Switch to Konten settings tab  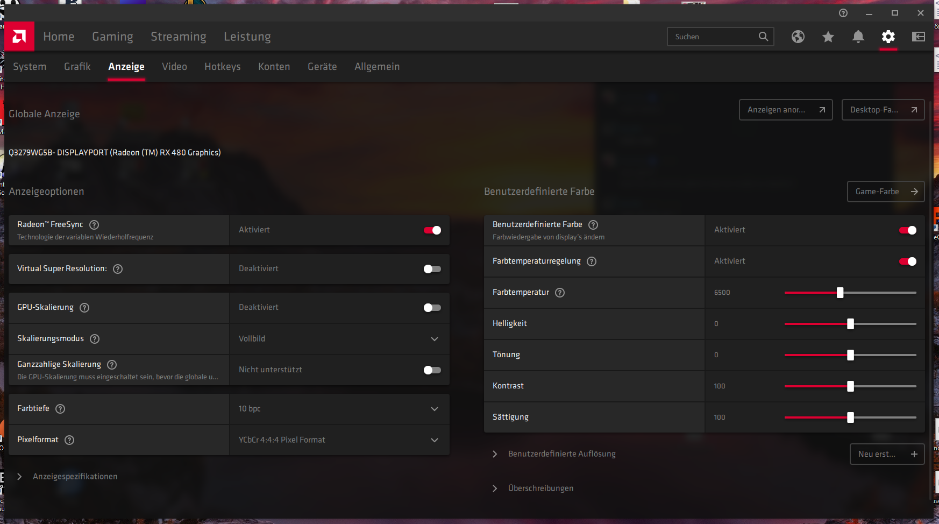[274, 67]
